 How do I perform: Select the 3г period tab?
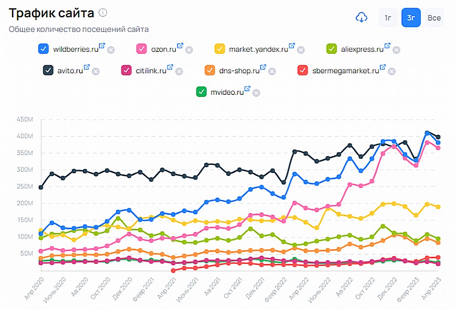pos(411,18)
